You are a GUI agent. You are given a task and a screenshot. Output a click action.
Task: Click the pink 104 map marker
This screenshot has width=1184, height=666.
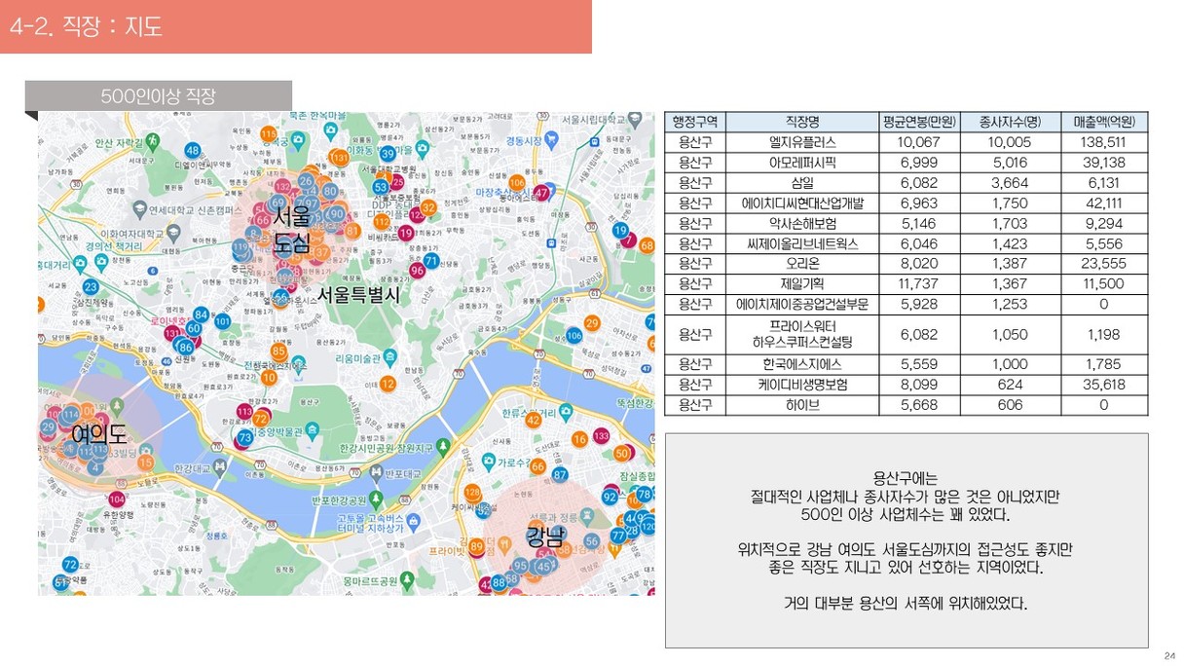coord(117,499)
